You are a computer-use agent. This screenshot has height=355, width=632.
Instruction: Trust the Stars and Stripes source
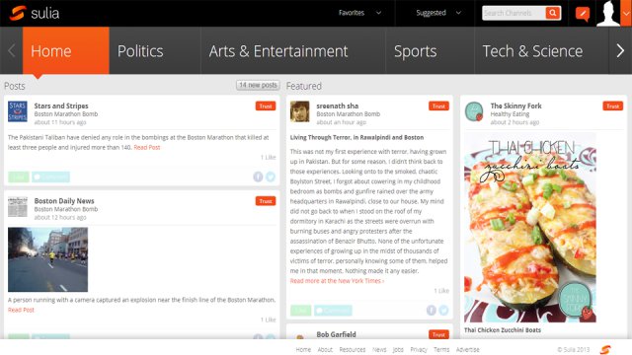click(x=266, y=106)
